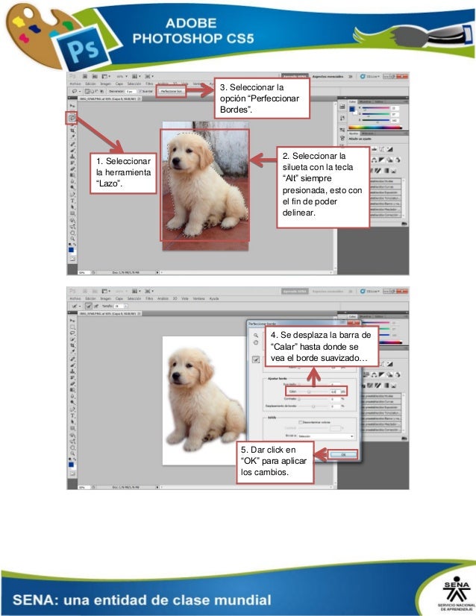The height and width of the screenshot is (616, 476).
Task: Select the Zoom tool in the lasso-step window toolbox
Action: [72, 239]
